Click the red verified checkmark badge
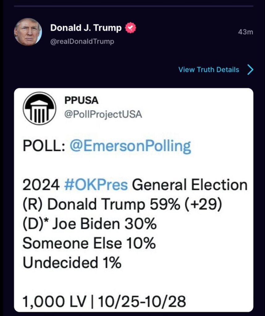Viewport: 265px width, 316px height. (x=131, y=28)
